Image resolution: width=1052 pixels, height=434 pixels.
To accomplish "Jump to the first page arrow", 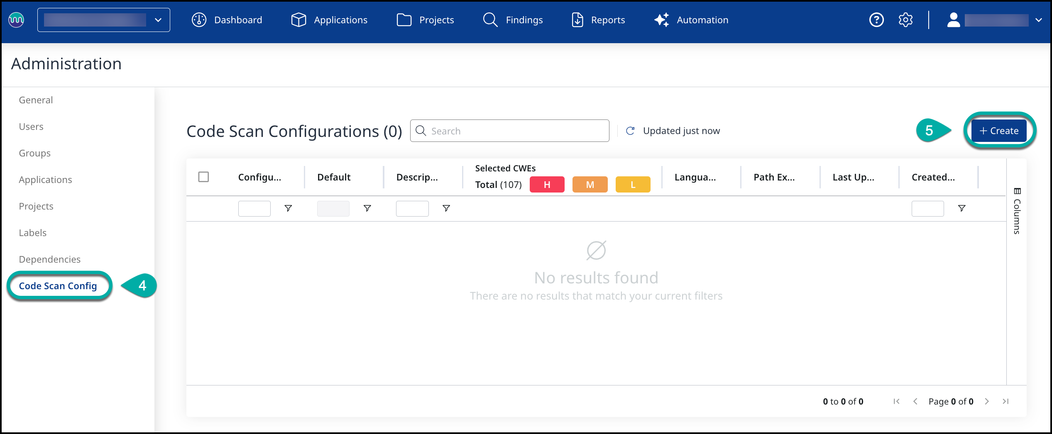I will coord(896,401).
